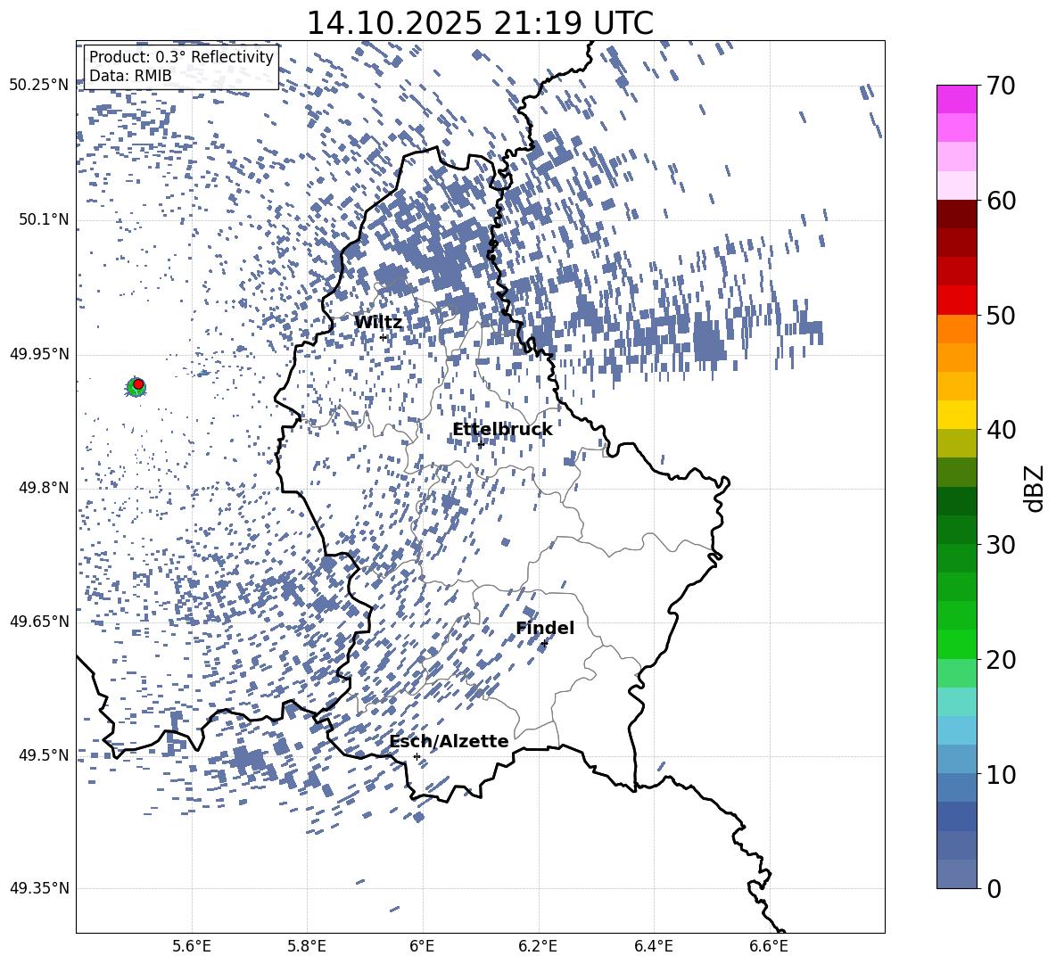Click the 49.65°N latitude tick label

[x=40, y=622]
